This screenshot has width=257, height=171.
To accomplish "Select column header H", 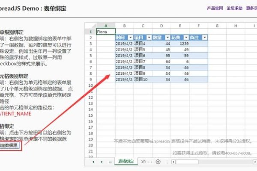I will (236, 26).
